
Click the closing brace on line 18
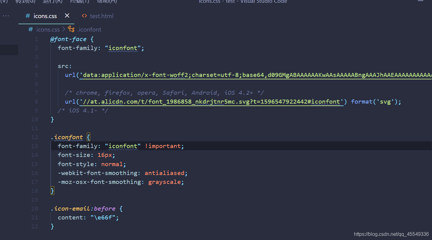click(x=52, y=191)
